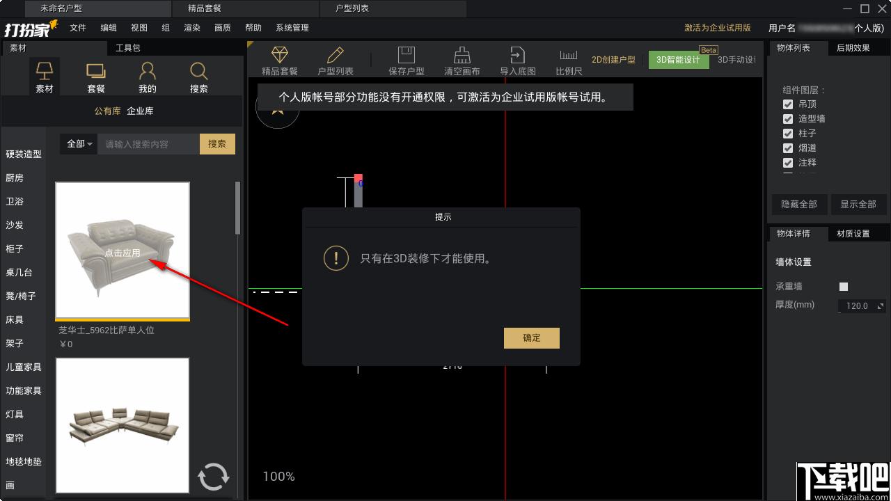Open the 渲染 menu
The width and height of the screenshot is (891, 501).
coord(192,28)
